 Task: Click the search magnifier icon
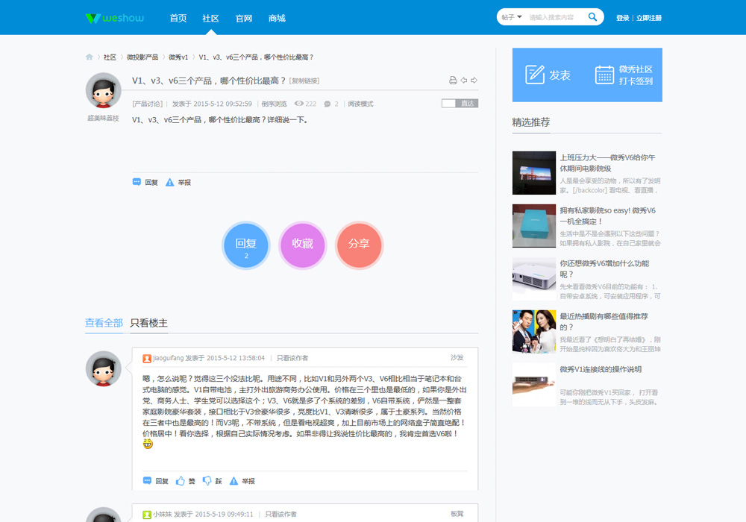click(x=592, y=17)
